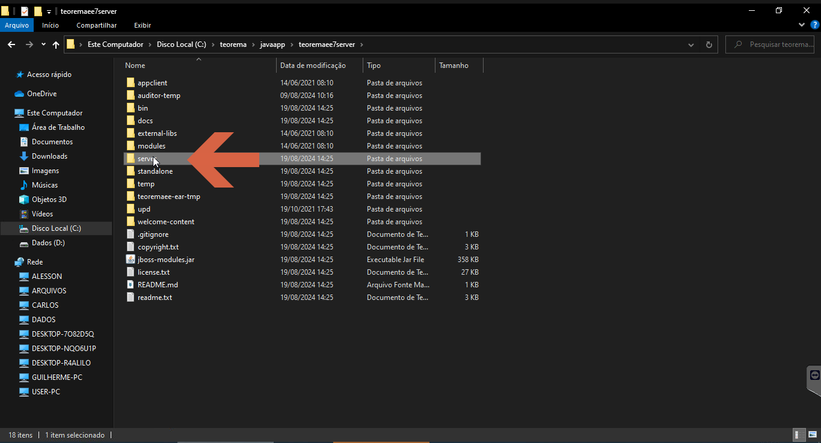This screenshot has height=443, width=821.
Task: Switch to details view in status bar
Action: (799, 435)
